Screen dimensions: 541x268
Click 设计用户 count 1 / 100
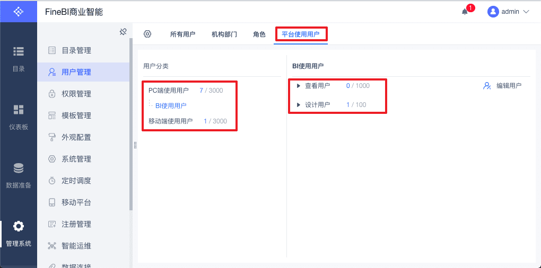[x=356, y=105]
